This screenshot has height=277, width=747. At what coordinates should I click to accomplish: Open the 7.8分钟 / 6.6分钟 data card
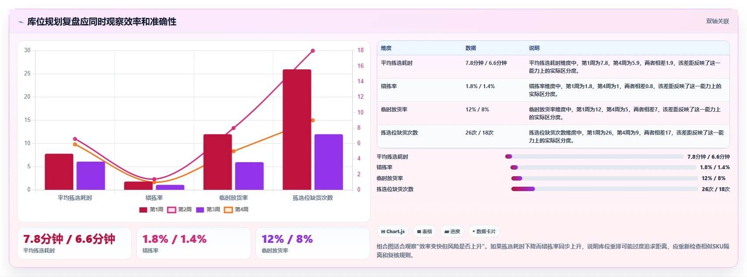74,243
